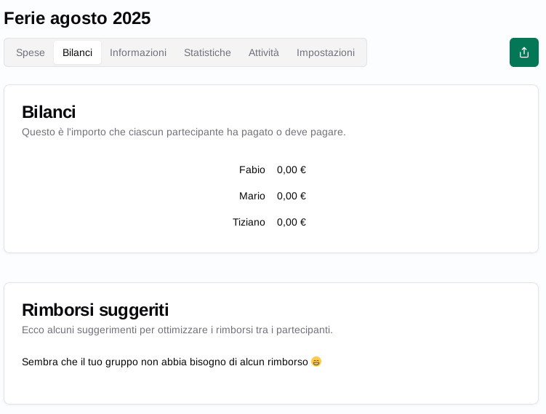Select the Bilanci tab
Viewport: 546px width, 414px height.
tap(77, 52)
